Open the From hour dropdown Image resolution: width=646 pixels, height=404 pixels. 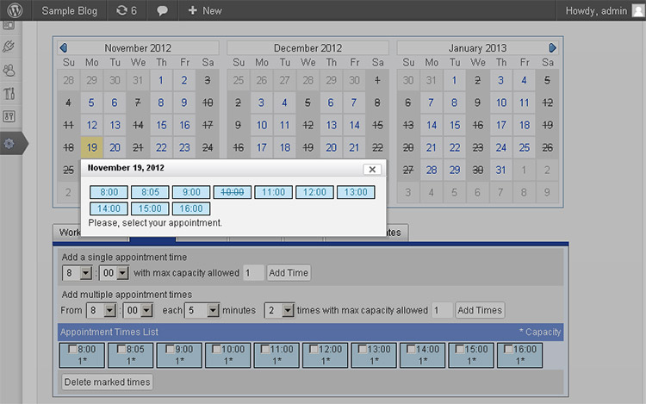(x=102, y=310)
